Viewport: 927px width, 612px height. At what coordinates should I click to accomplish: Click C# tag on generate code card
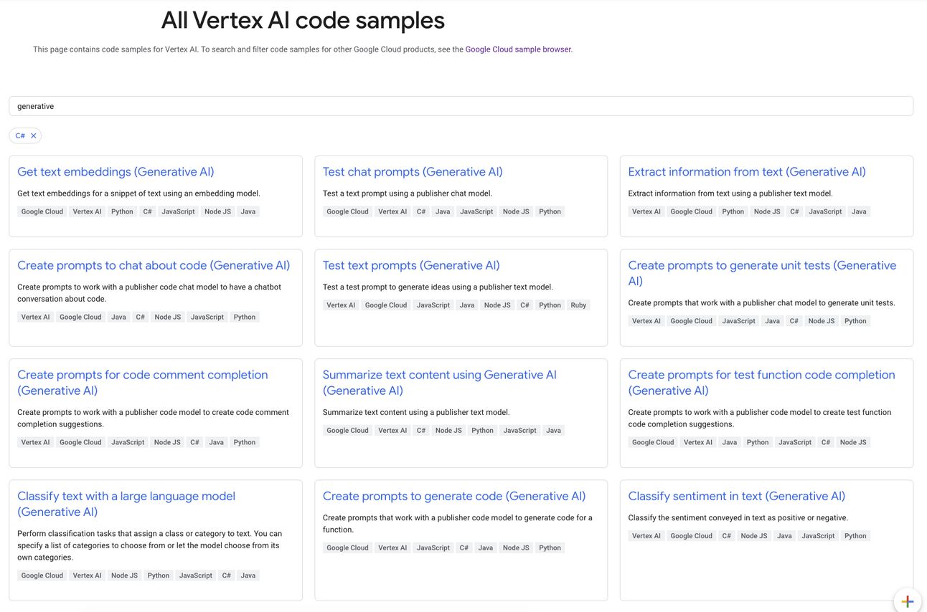(x=464, y=548)
